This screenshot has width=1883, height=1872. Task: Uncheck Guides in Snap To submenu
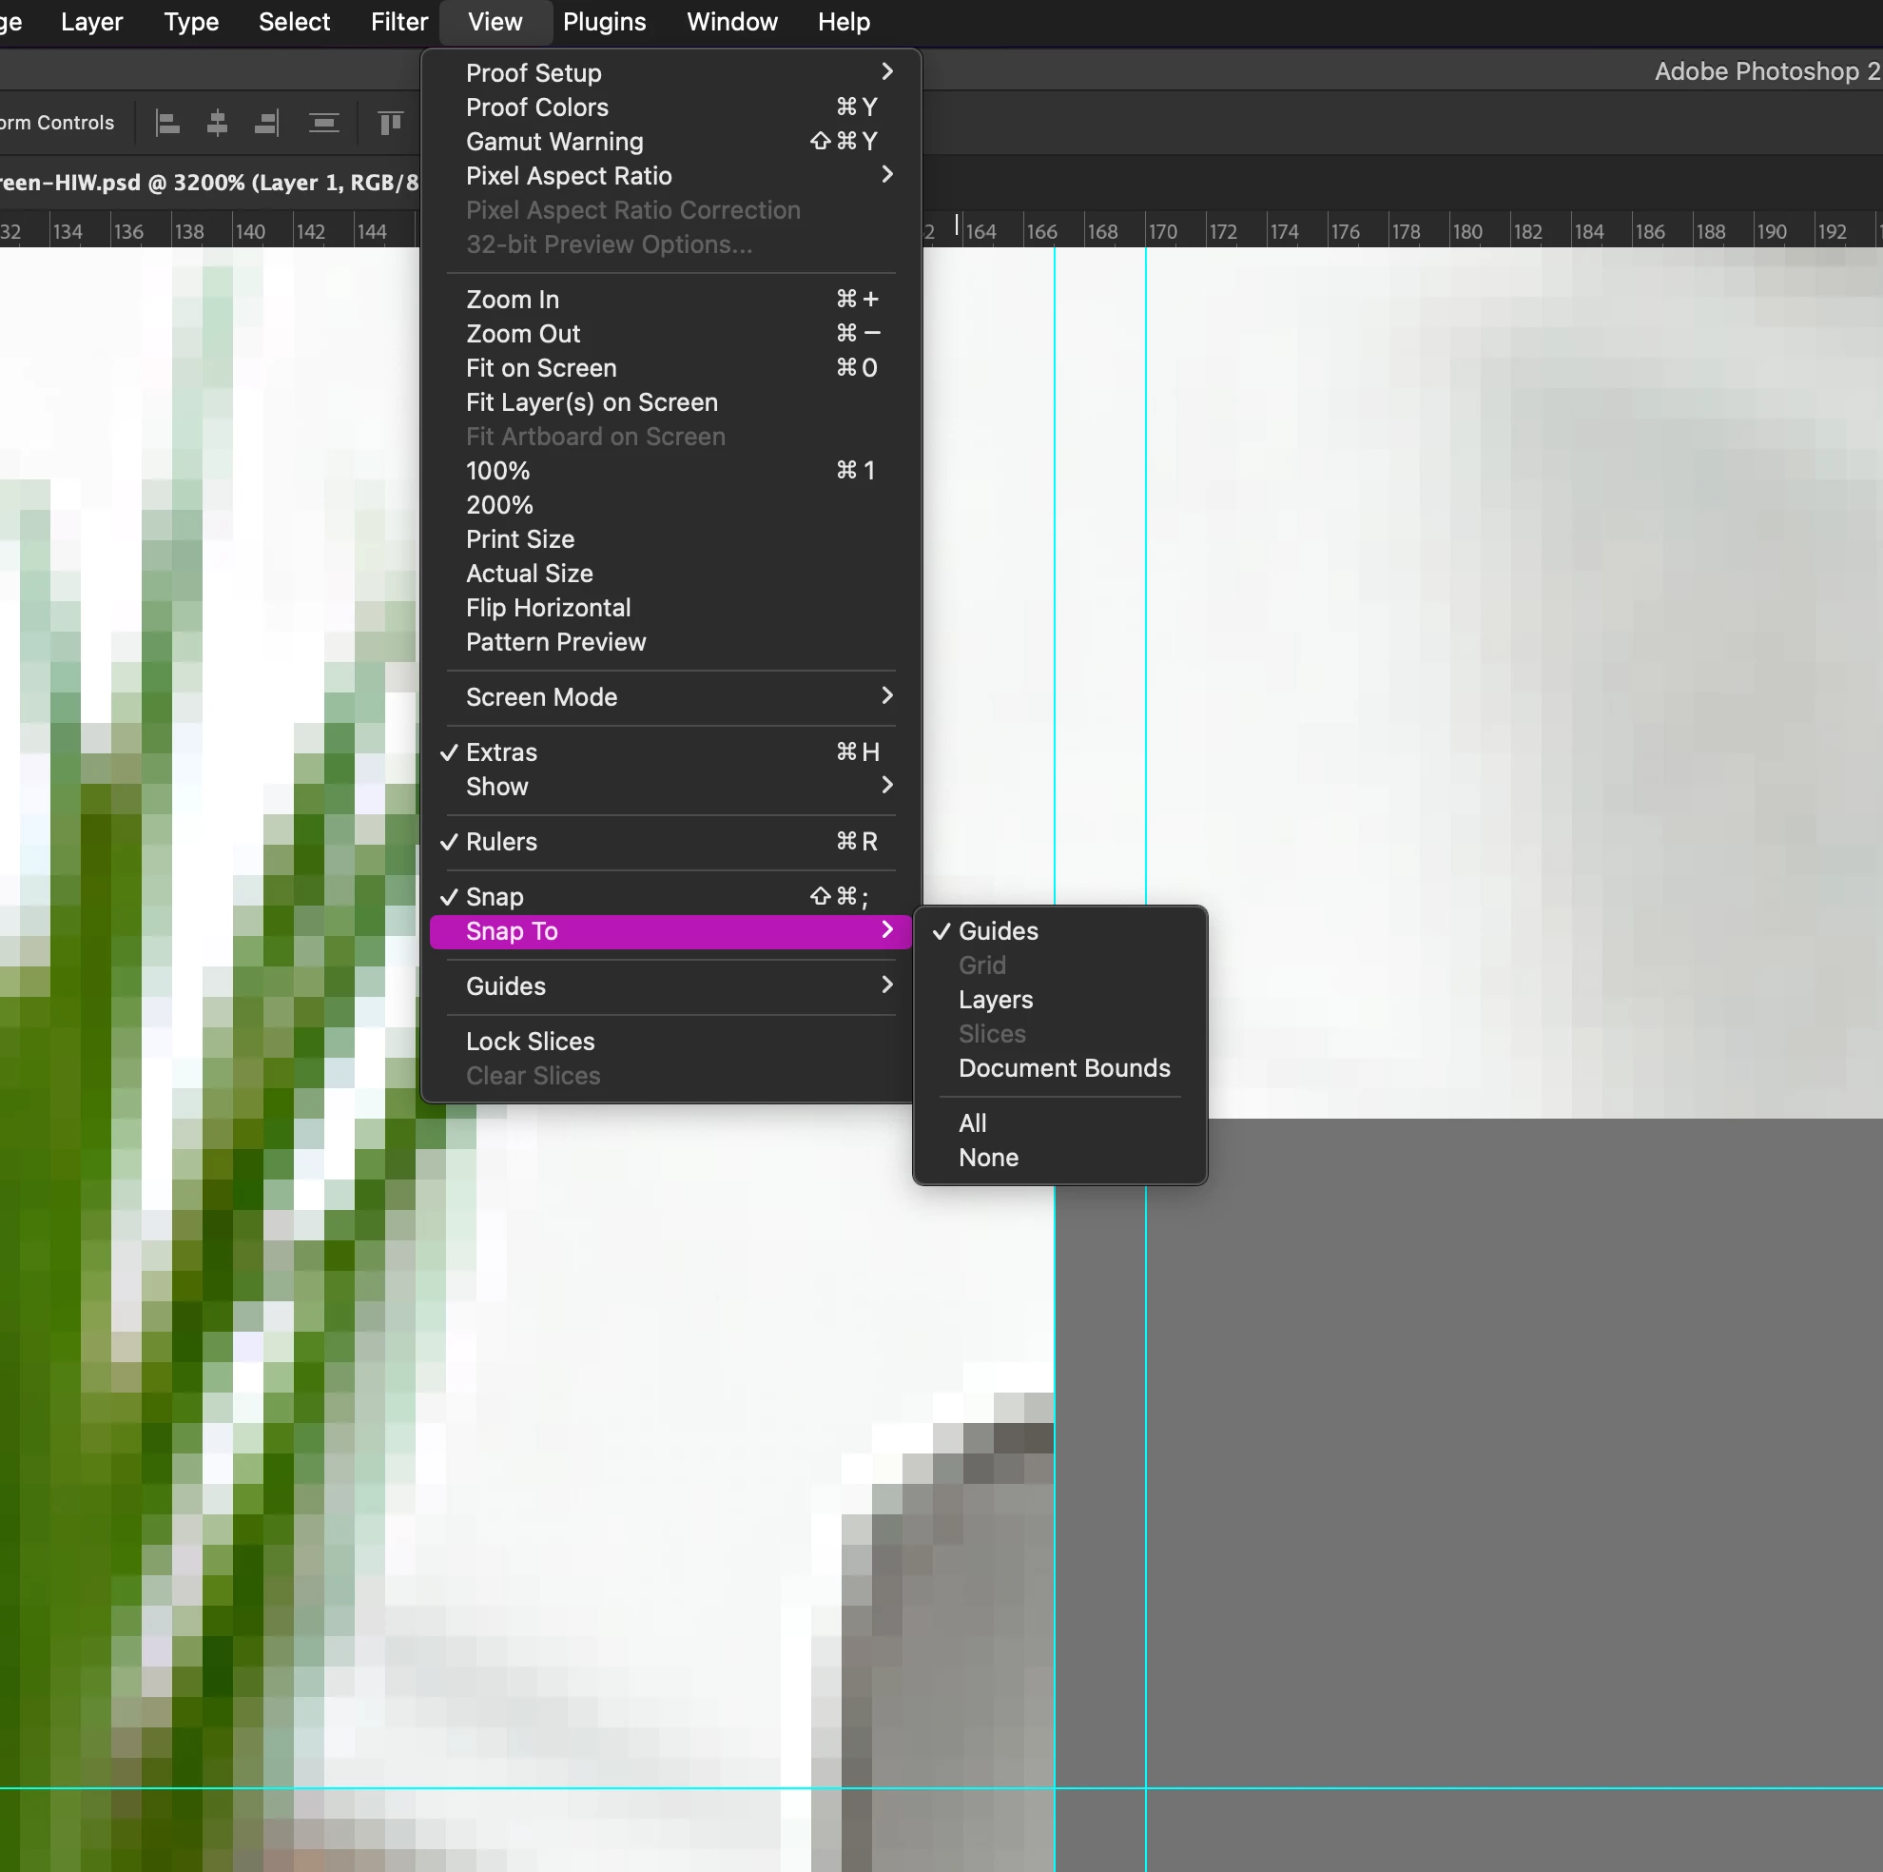[998, 931]
